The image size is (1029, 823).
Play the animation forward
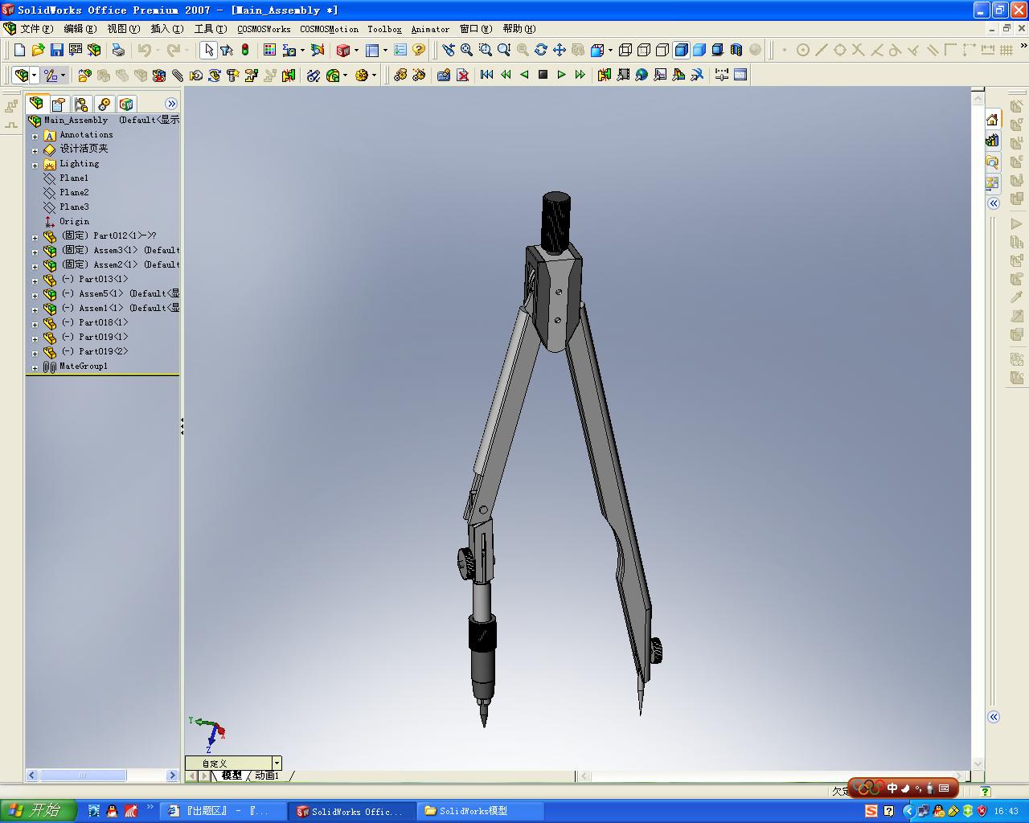(561, 75)
